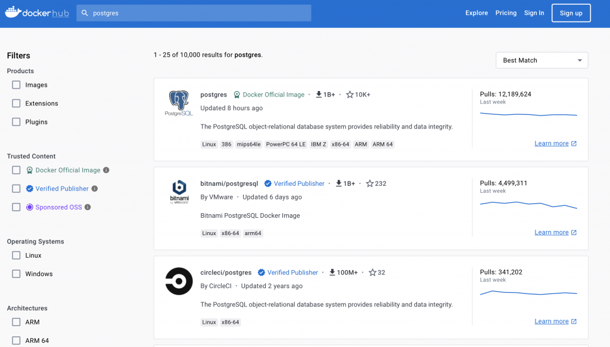The height and width of the screenshot is (347, 610).
Task: Click Verified Publisher label on circleci result
Action: pos(292,273)
